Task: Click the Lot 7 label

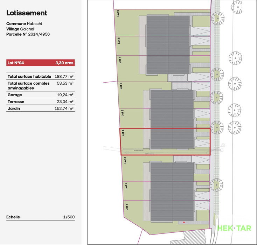Action: coord(120,60)
